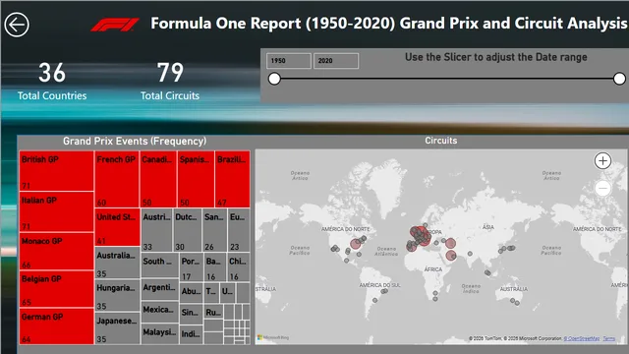
Task: Click the Total Countries card showing 36
Action: (52, 81)
